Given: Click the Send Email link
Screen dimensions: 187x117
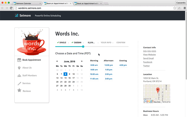Looking at the screenshot, I should [148, 58].
